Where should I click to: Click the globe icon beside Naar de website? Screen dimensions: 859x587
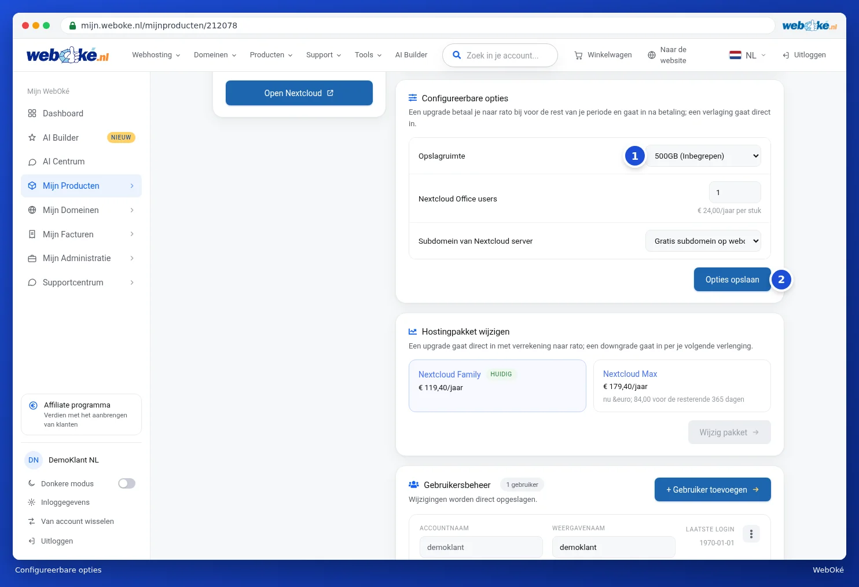pos(652,55)
